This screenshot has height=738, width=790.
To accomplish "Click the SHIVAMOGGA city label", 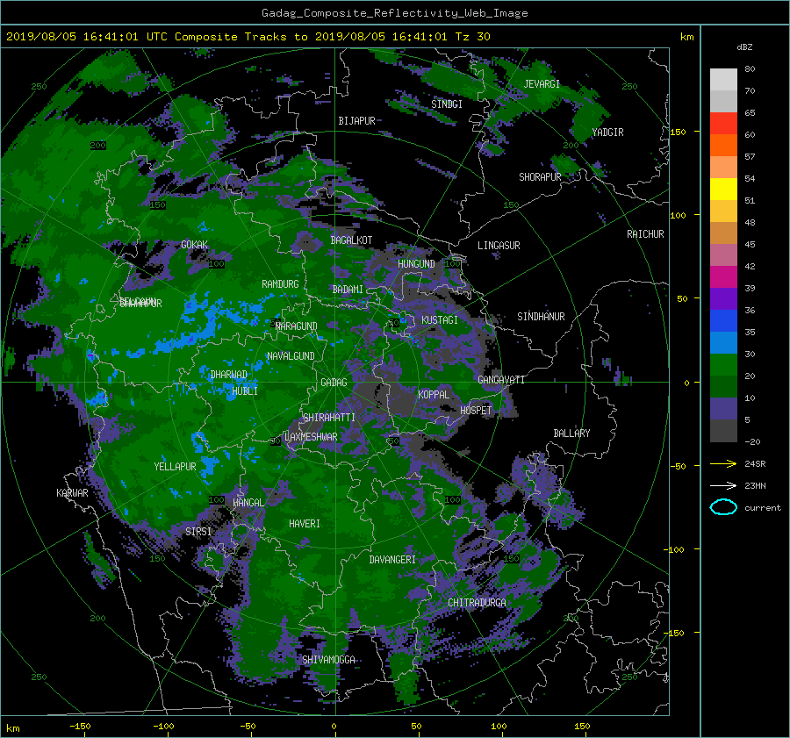I will [328, 660].
